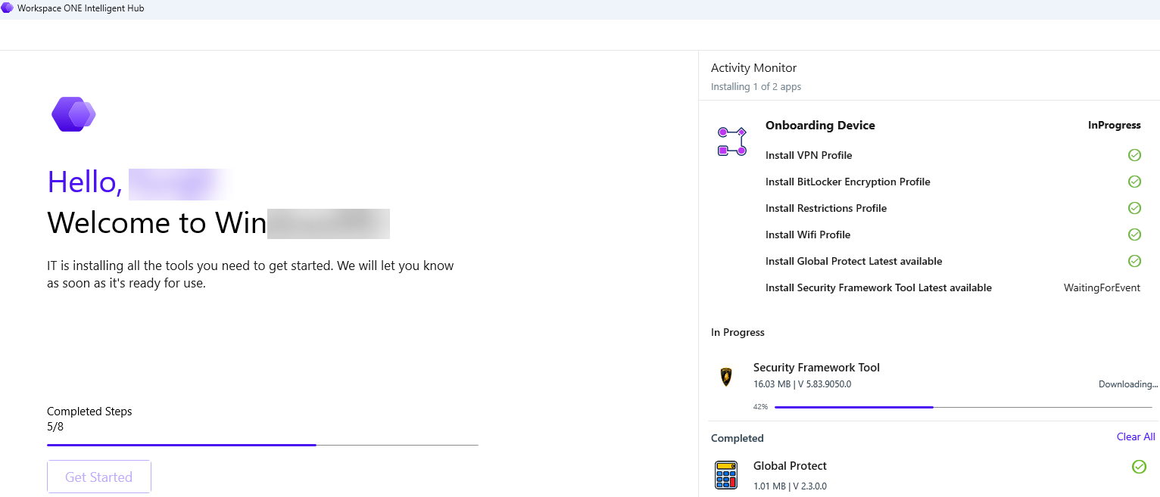The width and height of the screenshot is (1160, 497).
Task: Click the Downloading... status text
Action: tap(1128, 384)
